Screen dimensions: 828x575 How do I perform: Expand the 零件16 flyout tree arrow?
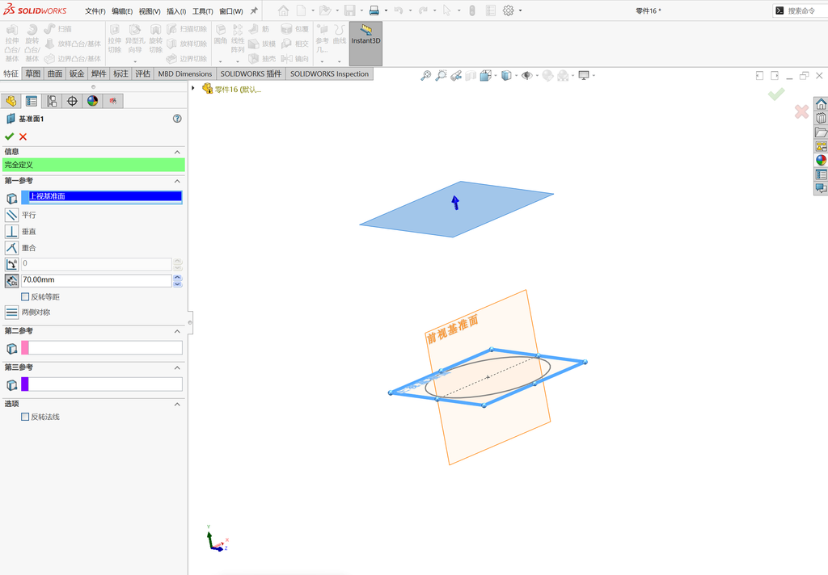193,88
